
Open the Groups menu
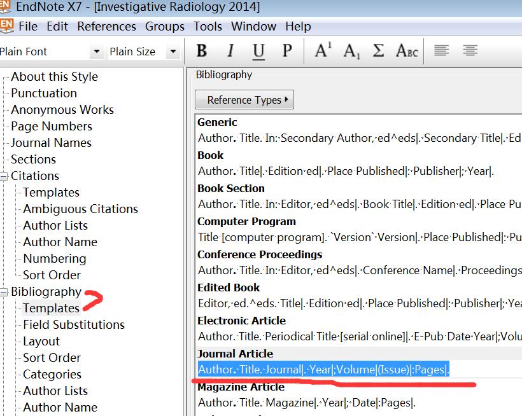[165, 26]
